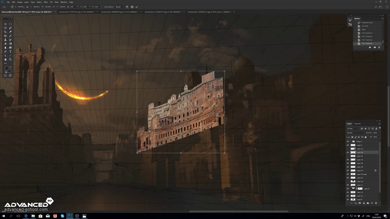Hide Layer 19 visibility eye

click(x=348, y=160)
